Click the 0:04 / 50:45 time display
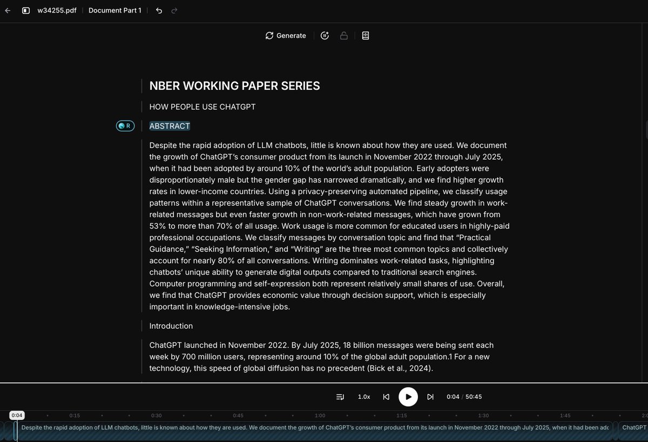Screen dimensions: 648x442 464,397
